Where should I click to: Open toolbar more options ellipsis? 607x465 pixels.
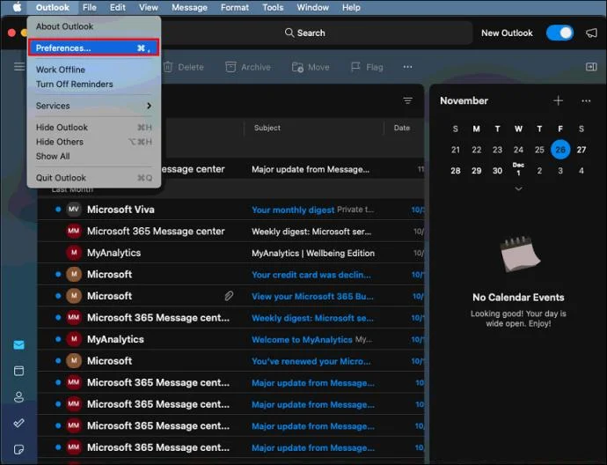[x=407, y=67]
